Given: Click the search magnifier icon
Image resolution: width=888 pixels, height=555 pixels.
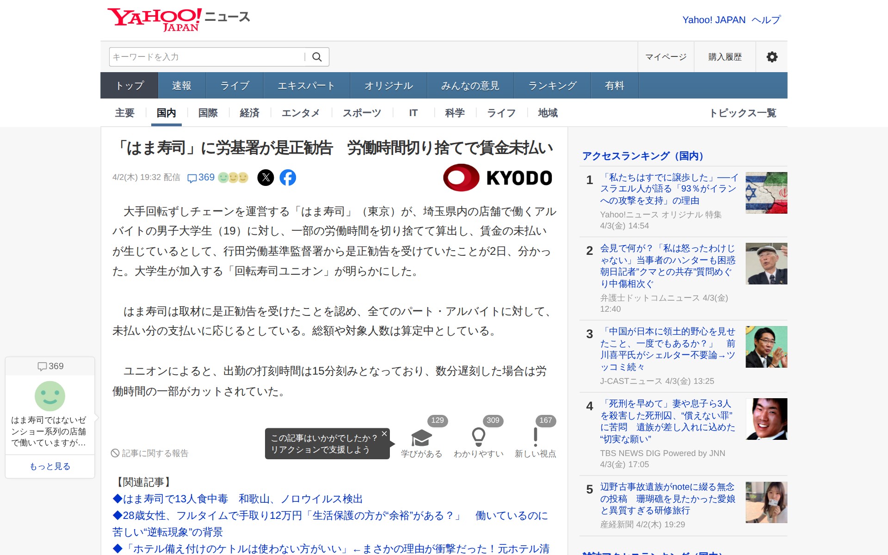Looking at the screenshot, I should tap(317, 57).
